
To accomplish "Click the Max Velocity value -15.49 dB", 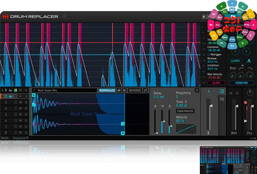I will click(214, 78).
